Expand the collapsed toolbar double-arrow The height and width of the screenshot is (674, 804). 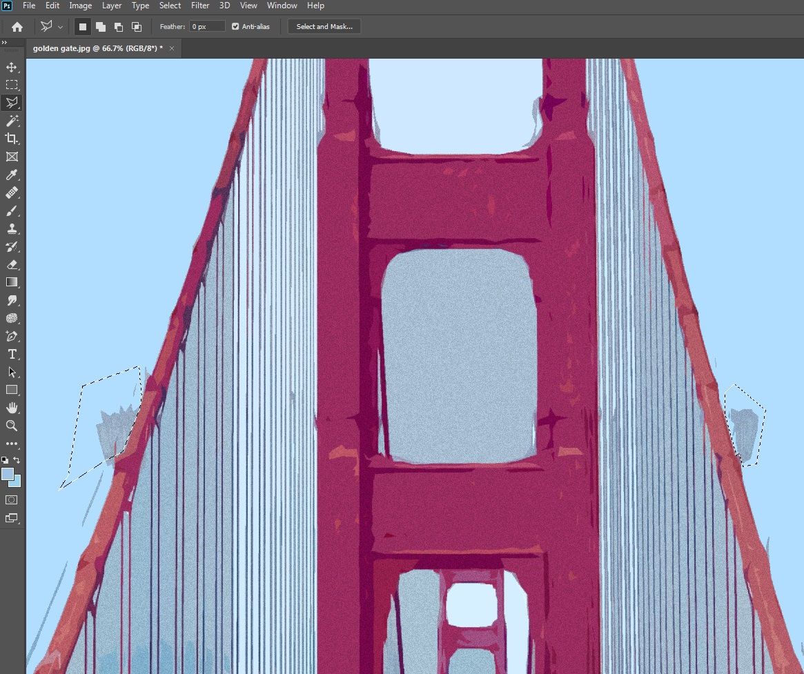pyautogui.click(x=4, y=43)
